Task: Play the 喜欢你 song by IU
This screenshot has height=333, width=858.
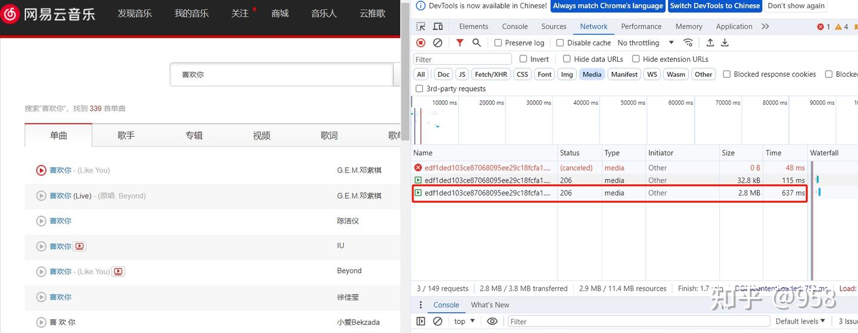Action: (41, 246)
